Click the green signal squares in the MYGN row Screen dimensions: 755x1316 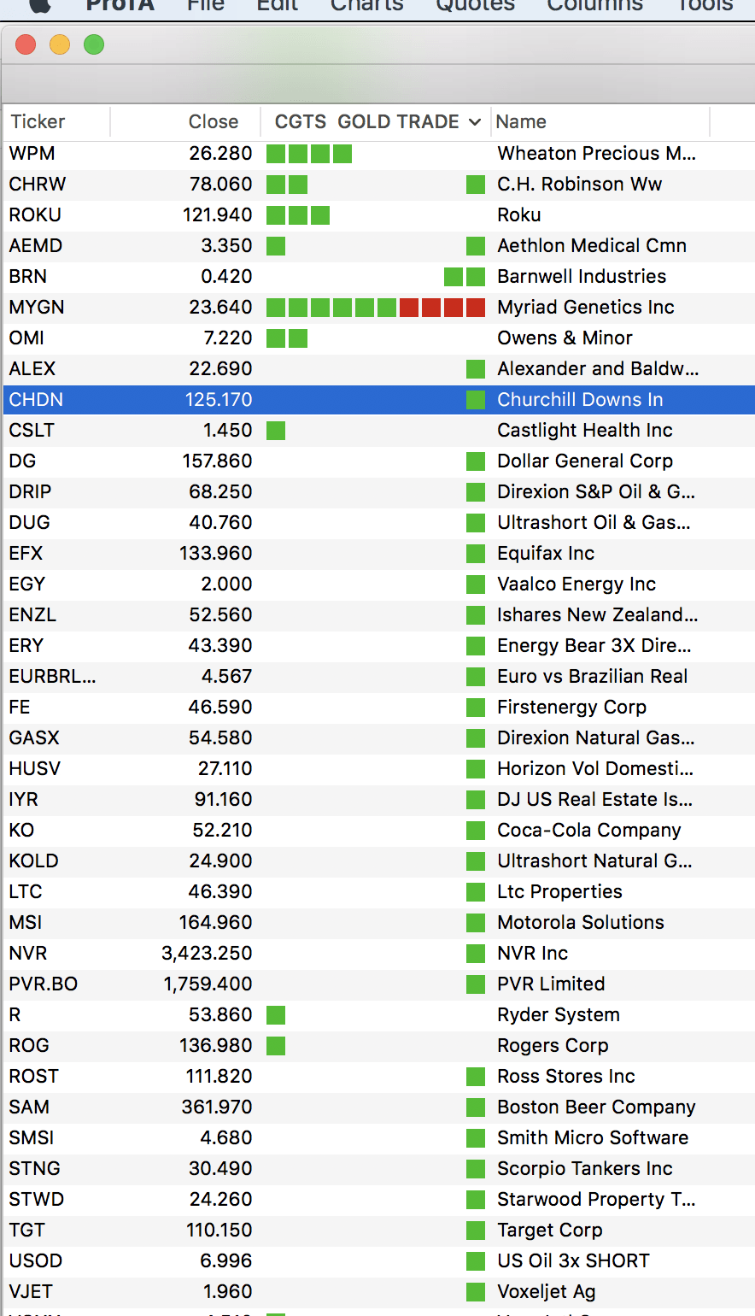point(331,307)
